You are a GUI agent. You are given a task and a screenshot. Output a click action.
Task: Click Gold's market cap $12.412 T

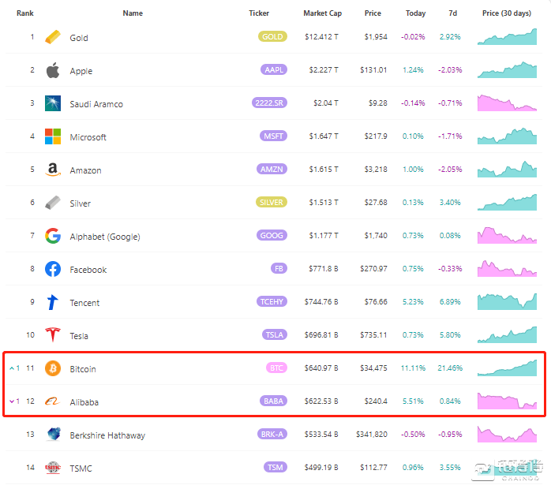tap(321, 36)
